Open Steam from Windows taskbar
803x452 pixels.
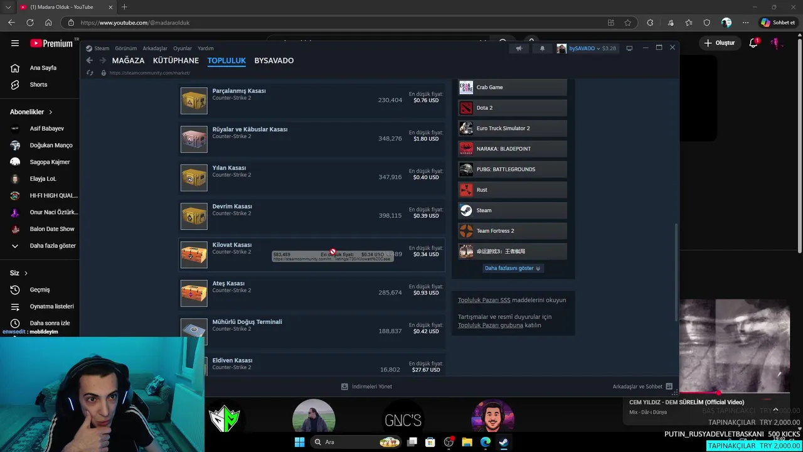(503, 442)
